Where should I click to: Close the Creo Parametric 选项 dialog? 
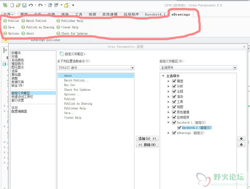coord(244,47)
